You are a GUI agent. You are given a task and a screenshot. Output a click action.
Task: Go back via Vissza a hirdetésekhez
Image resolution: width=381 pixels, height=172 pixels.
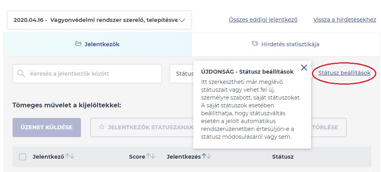click(x=344, y=20)
